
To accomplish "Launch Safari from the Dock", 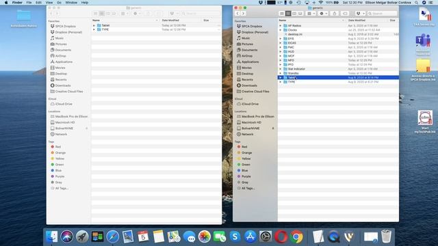I will [x=112, y=237].
